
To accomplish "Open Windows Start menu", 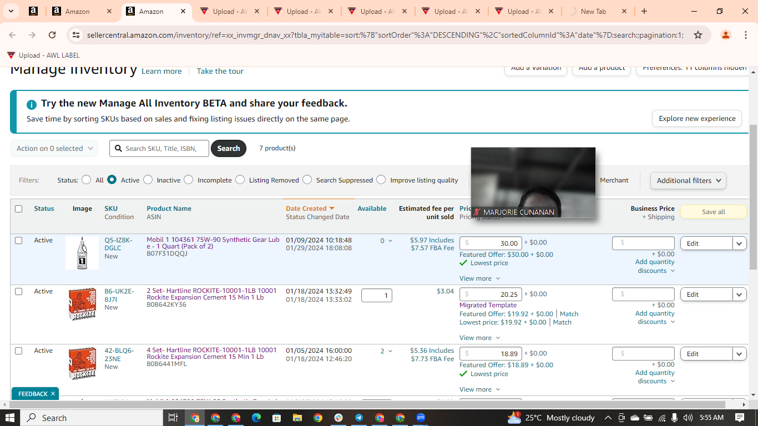I will click(10, 418).
